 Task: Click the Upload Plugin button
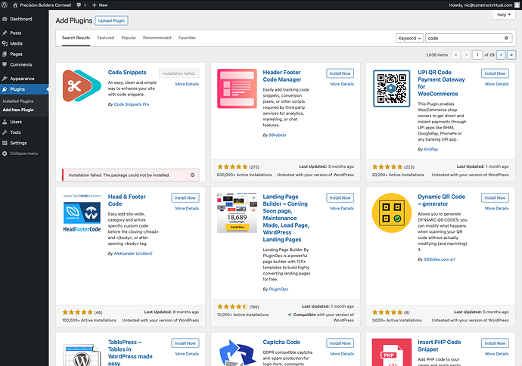point(112,20)
